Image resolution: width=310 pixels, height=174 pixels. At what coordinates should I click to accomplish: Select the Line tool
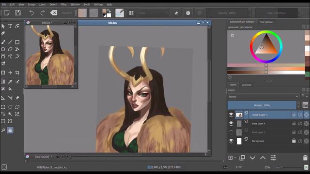point(10,42)
